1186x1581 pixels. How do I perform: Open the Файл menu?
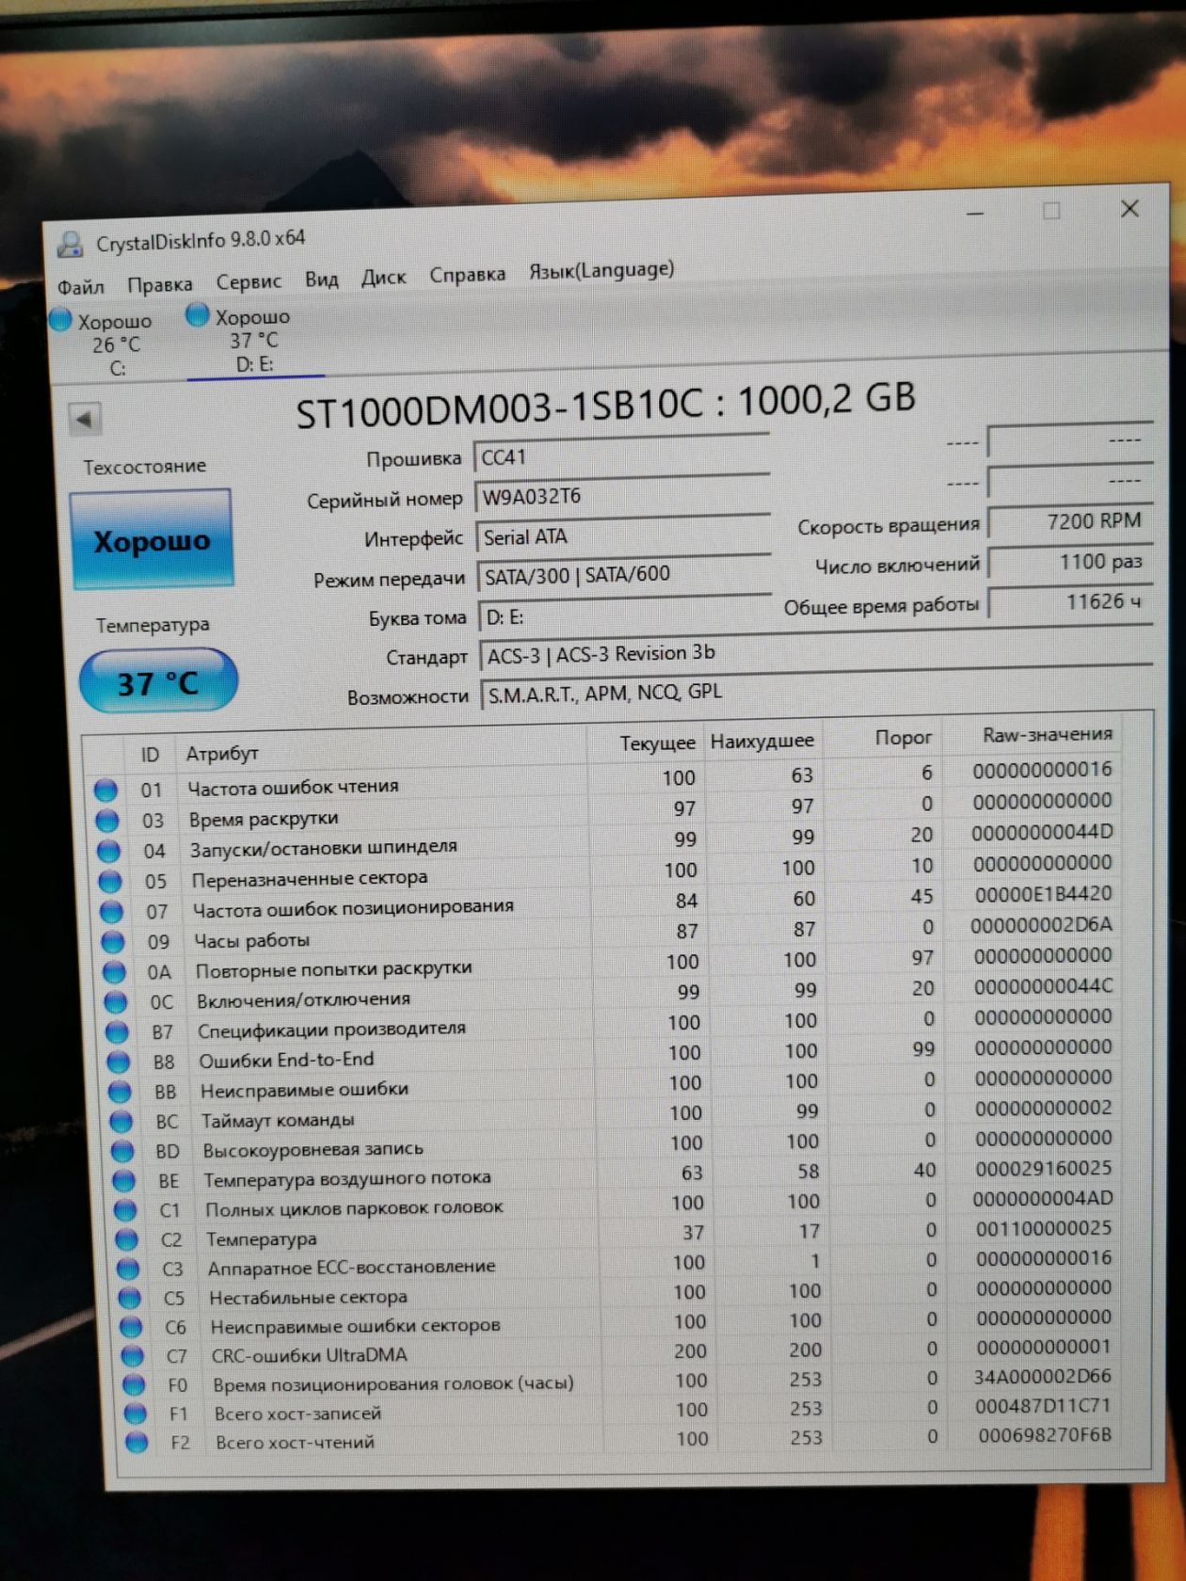pos(81,286)
